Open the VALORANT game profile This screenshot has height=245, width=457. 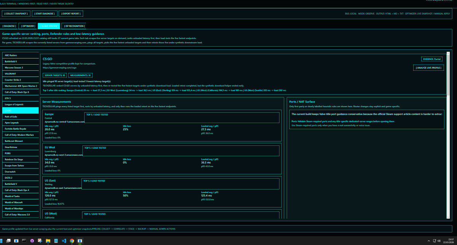[21, 73]
